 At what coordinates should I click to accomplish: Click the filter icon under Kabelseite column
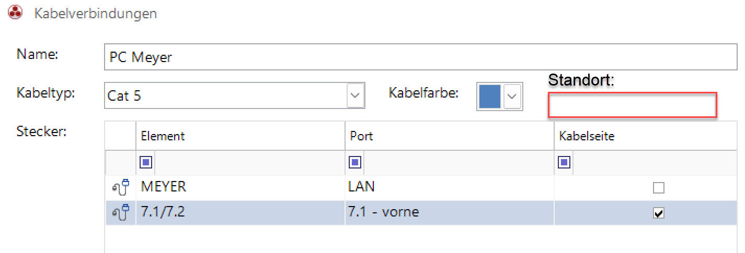pyautogui.click(x=564, y=163)
